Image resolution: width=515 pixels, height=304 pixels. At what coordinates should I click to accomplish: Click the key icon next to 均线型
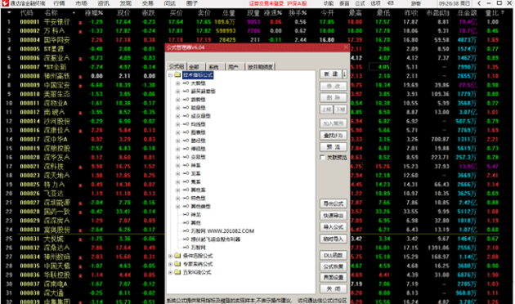click(x=186, y=124)
